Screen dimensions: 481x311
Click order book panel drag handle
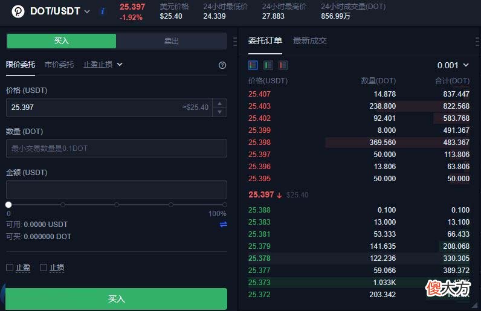[477, 42]
